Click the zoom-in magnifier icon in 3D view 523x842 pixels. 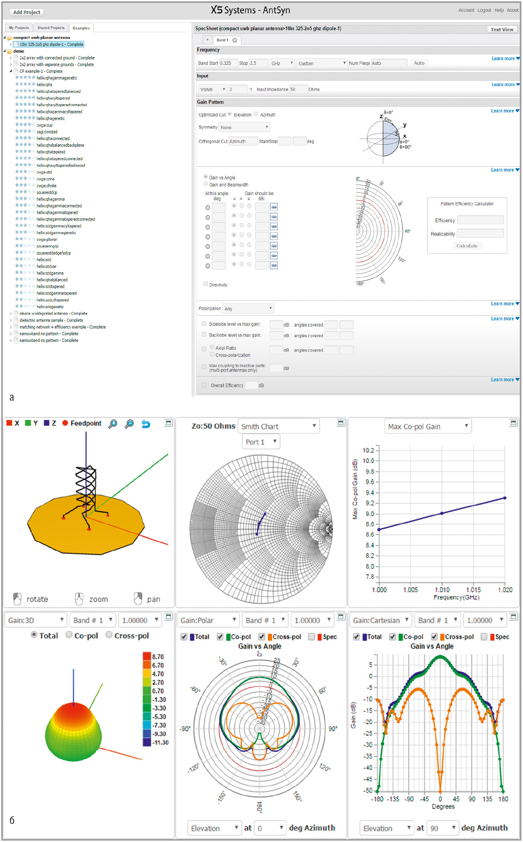[113, 424]
